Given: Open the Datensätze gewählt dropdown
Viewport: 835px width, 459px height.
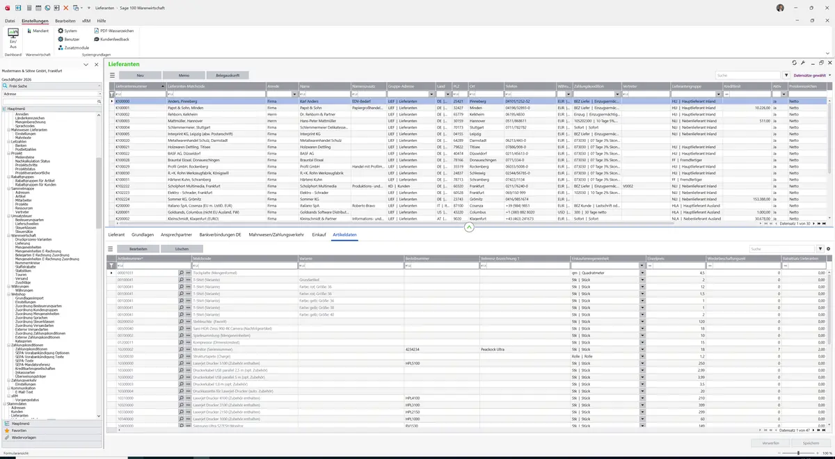Looking at the screenshot, I should 811,75.
